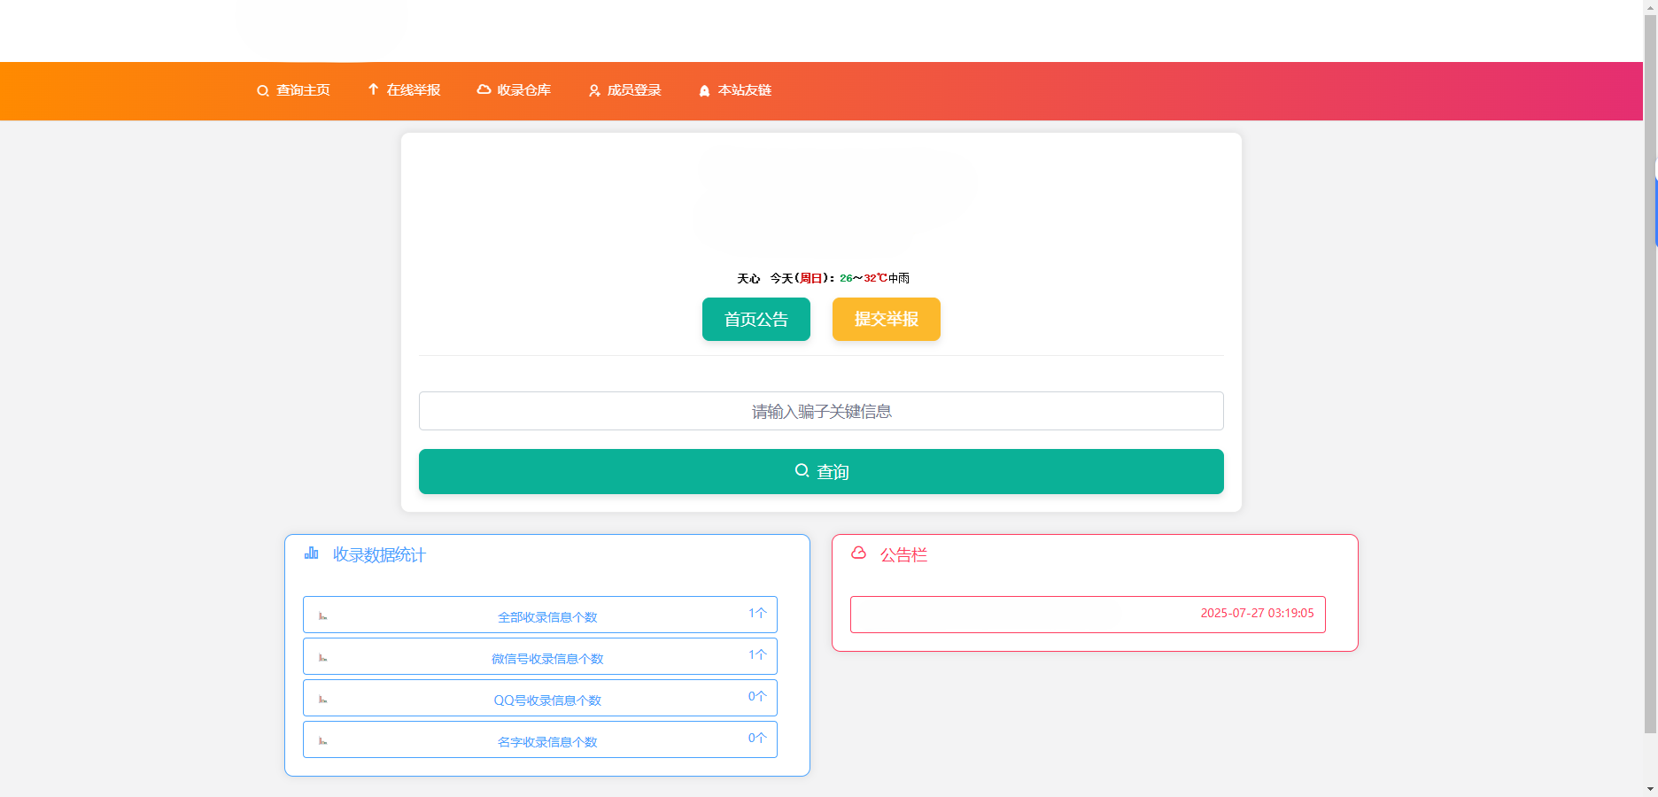Click the 提交举报 button
Screen dimensions: 1658x797
coord(887,319)
